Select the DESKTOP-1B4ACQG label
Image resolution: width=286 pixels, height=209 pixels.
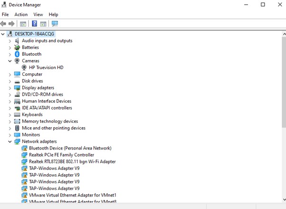(x=35, y=34)
